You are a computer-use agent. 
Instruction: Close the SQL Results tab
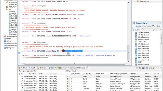click(x=87, y=68)
